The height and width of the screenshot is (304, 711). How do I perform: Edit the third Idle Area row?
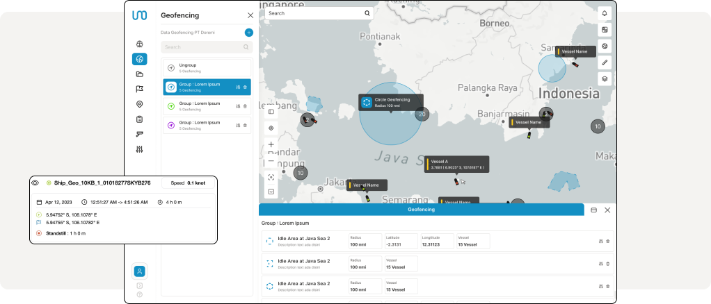pos(601,287)
